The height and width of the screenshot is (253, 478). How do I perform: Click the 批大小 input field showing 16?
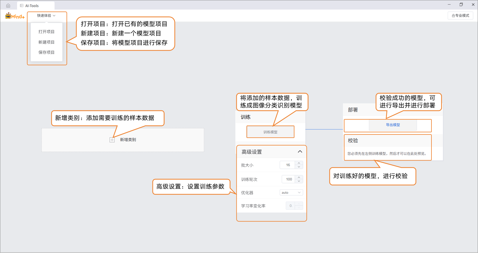[x=287, y=165]
